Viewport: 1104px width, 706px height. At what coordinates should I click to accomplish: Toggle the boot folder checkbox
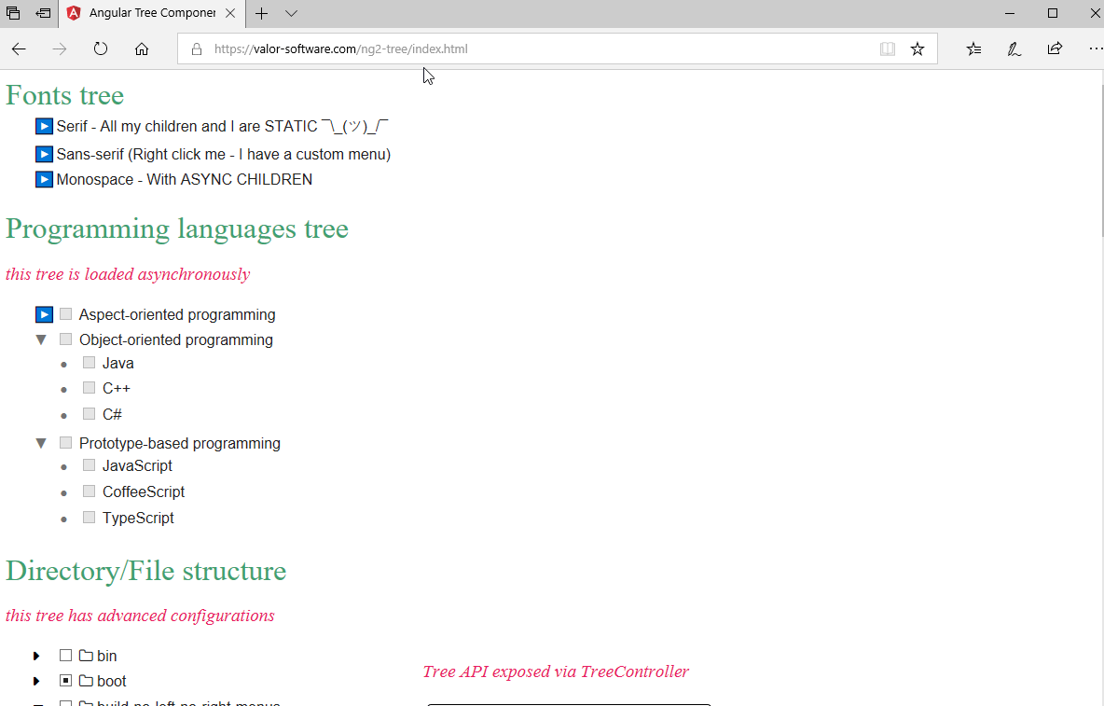pyautogui.click(x=65, y=680)
